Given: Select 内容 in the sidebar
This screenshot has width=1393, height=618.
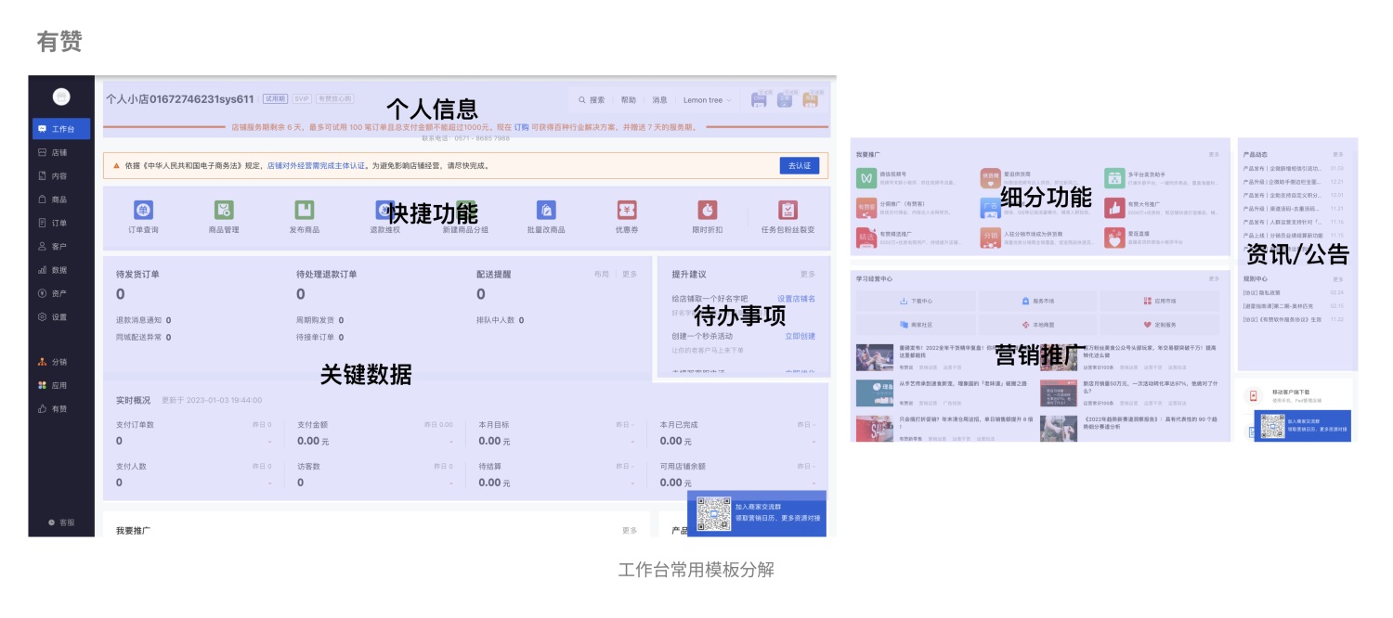Looking at the screenshot, I should (x=52, y=175).
